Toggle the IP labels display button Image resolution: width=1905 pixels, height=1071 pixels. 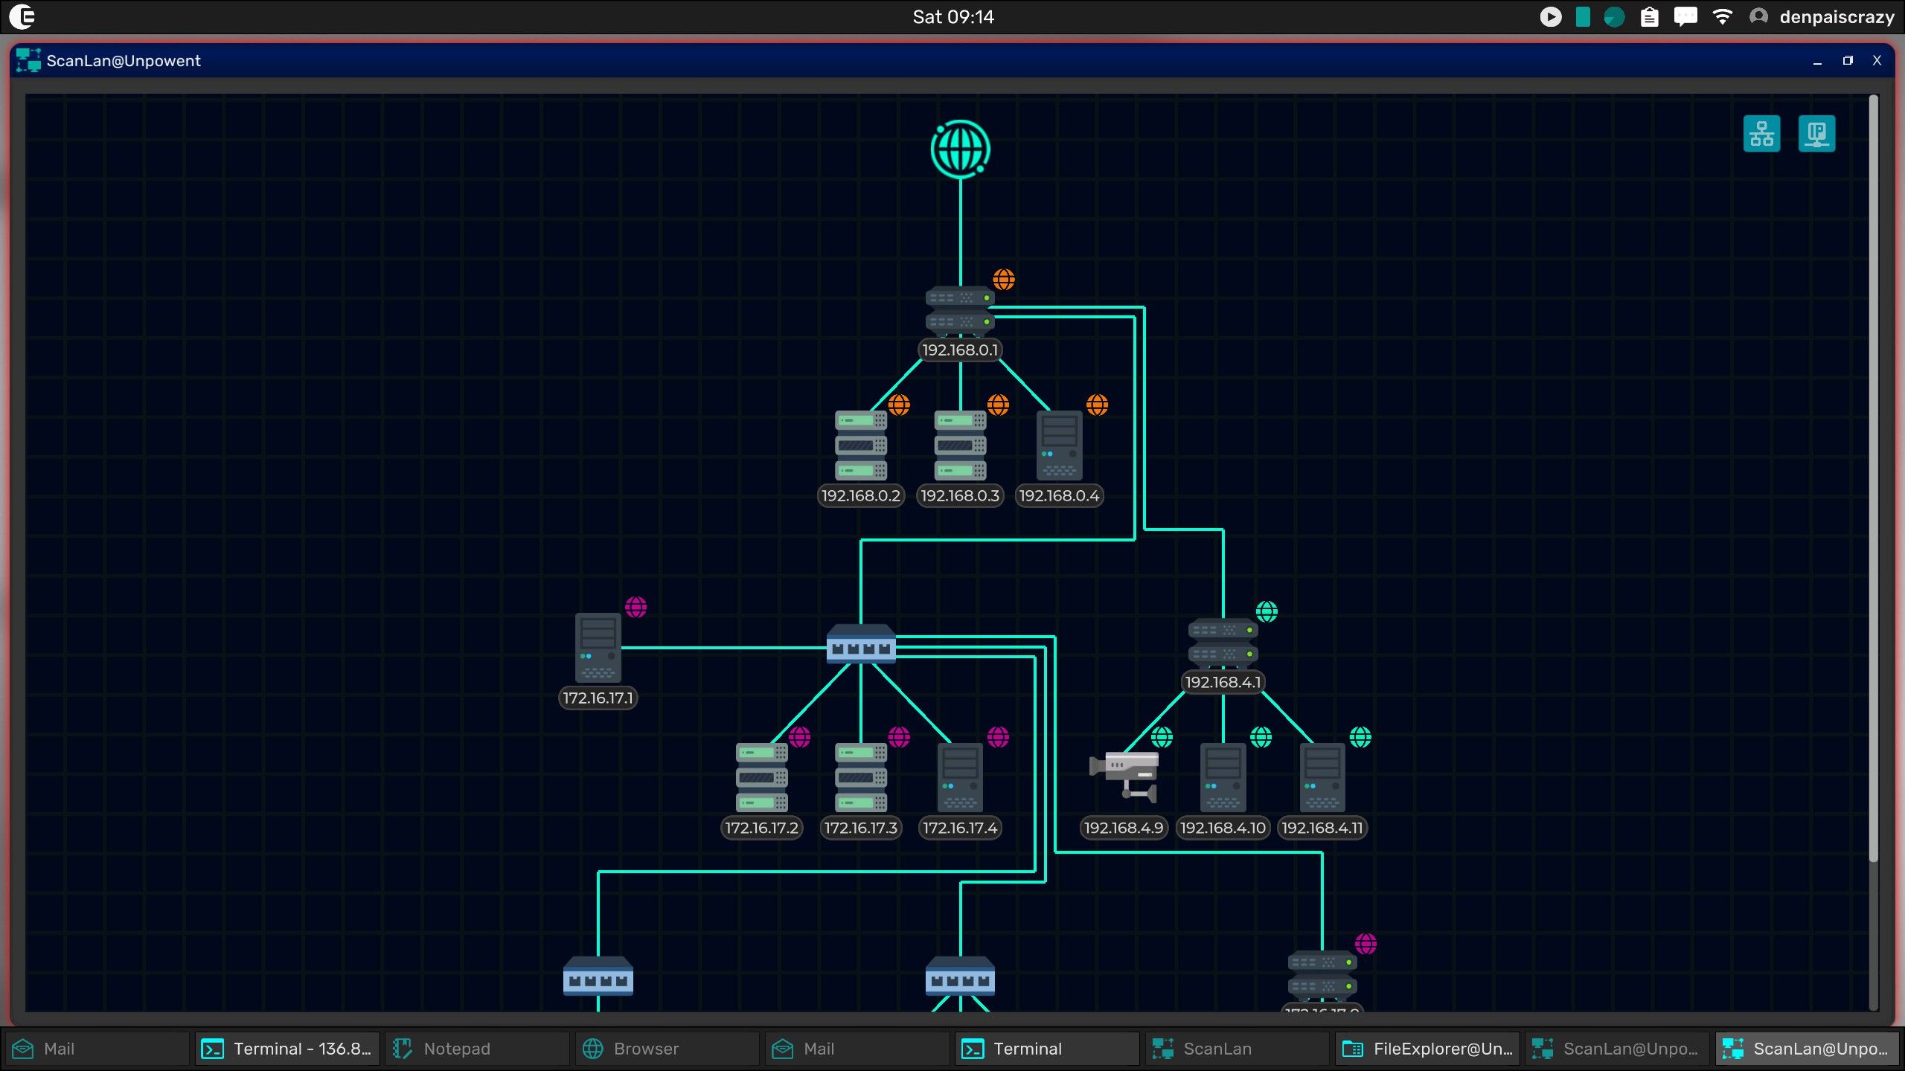1816,134
